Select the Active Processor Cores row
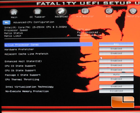This screenshot has width=140, height=113. point(48,45)
